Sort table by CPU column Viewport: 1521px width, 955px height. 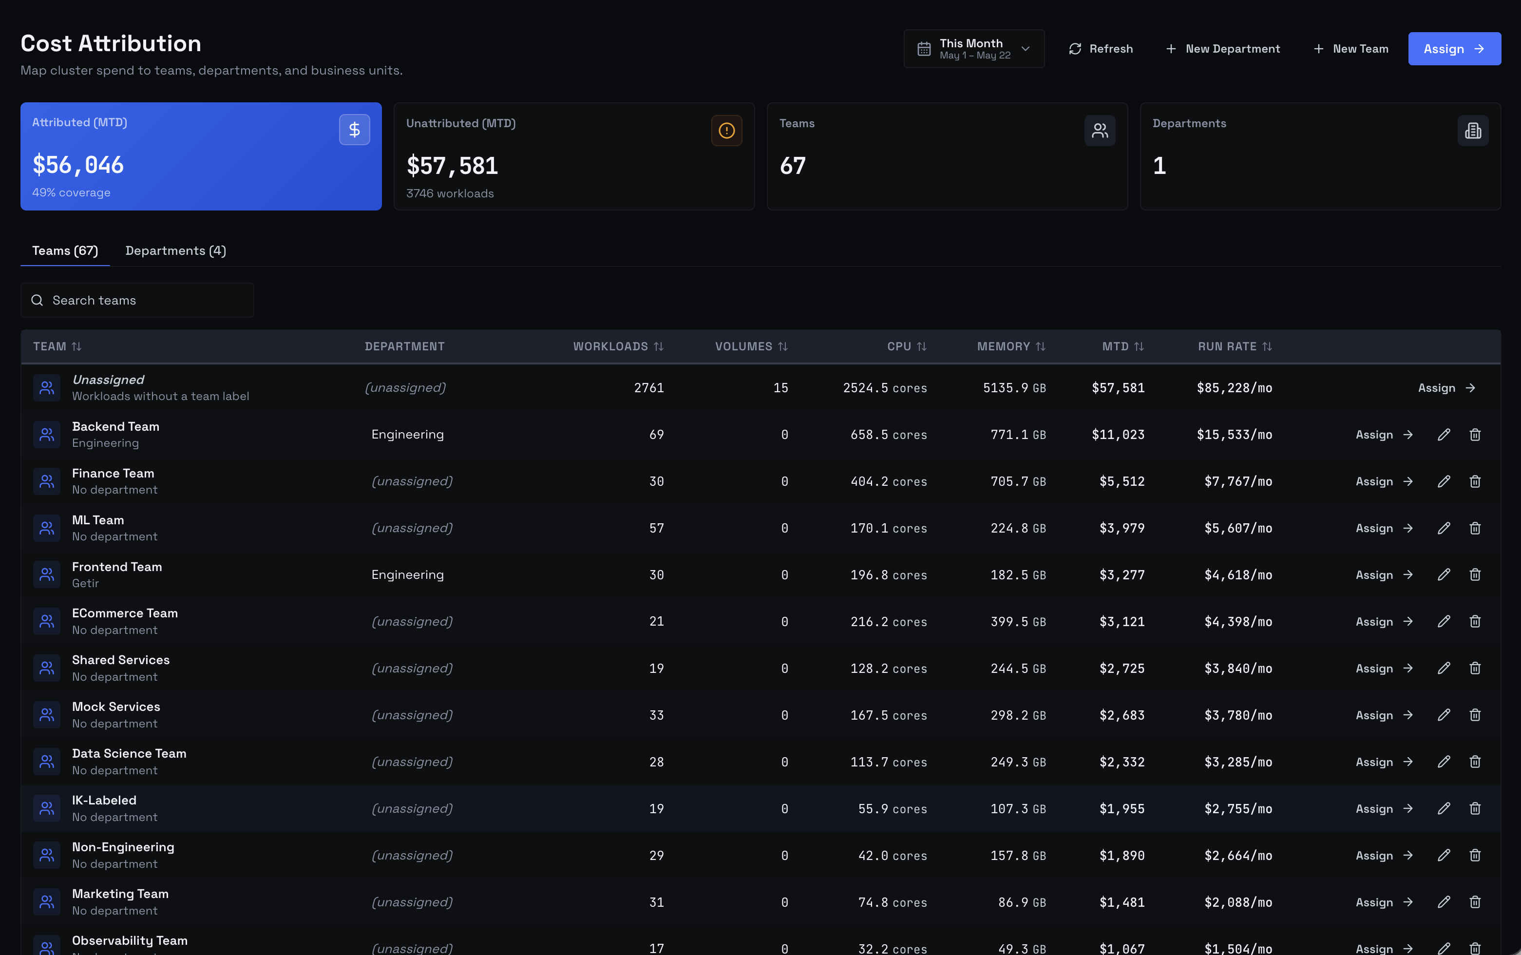click(907, 346)
